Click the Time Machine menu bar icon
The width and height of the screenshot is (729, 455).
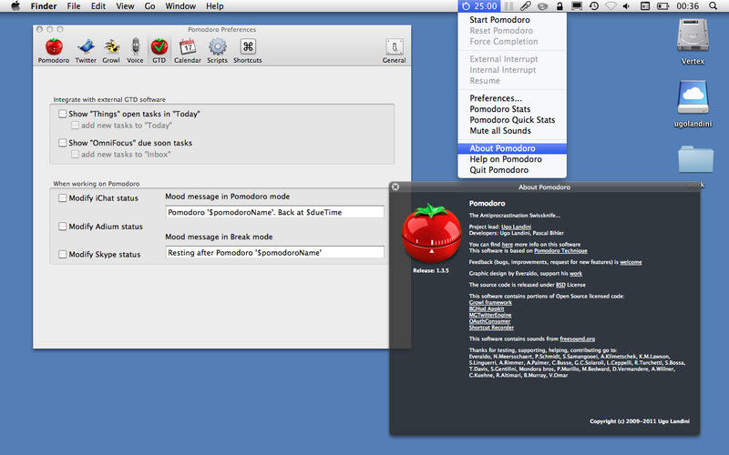click(x=594, y=6)
